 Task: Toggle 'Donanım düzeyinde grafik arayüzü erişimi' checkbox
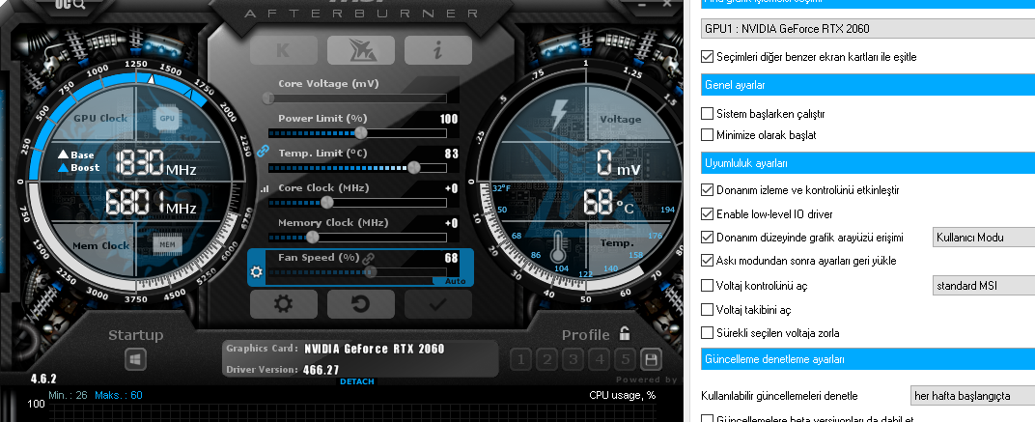(707, 238)
